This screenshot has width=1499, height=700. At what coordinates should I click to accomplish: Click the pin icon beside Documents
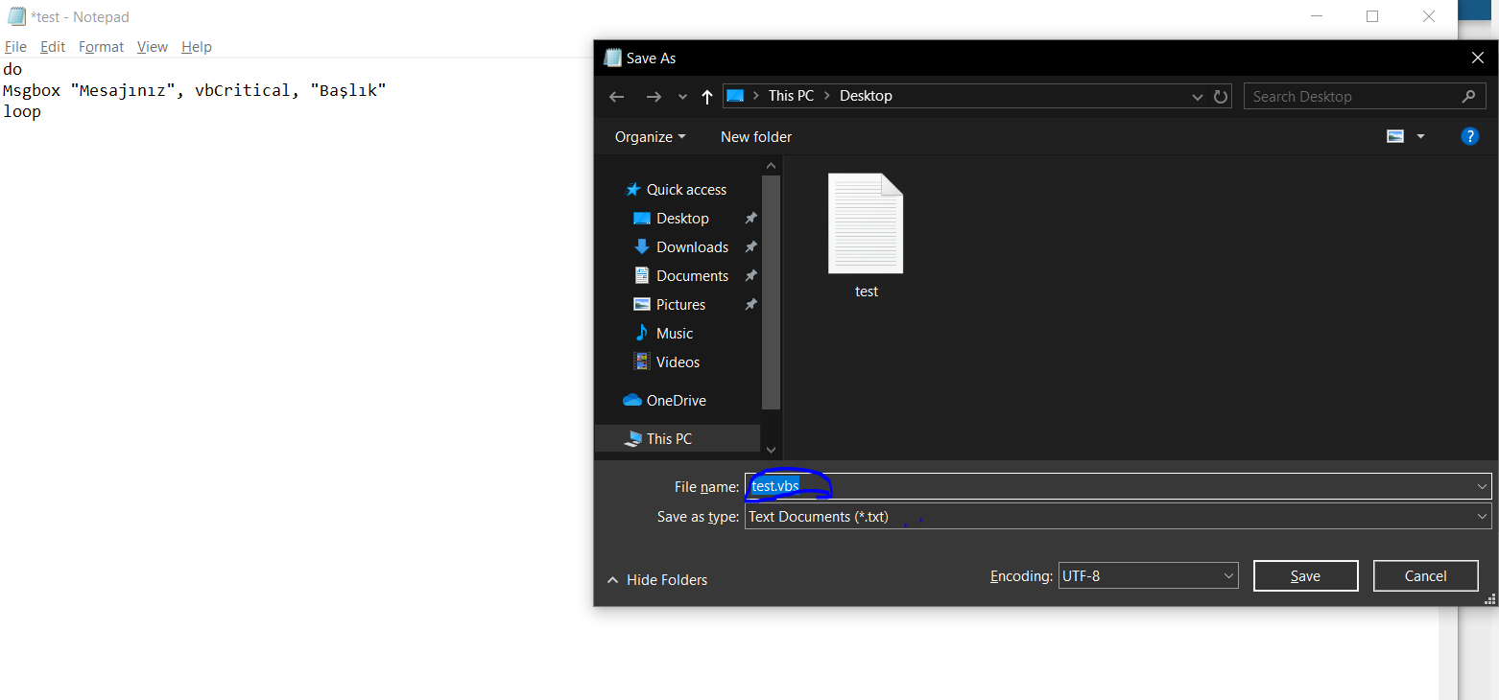coord(750,276)
